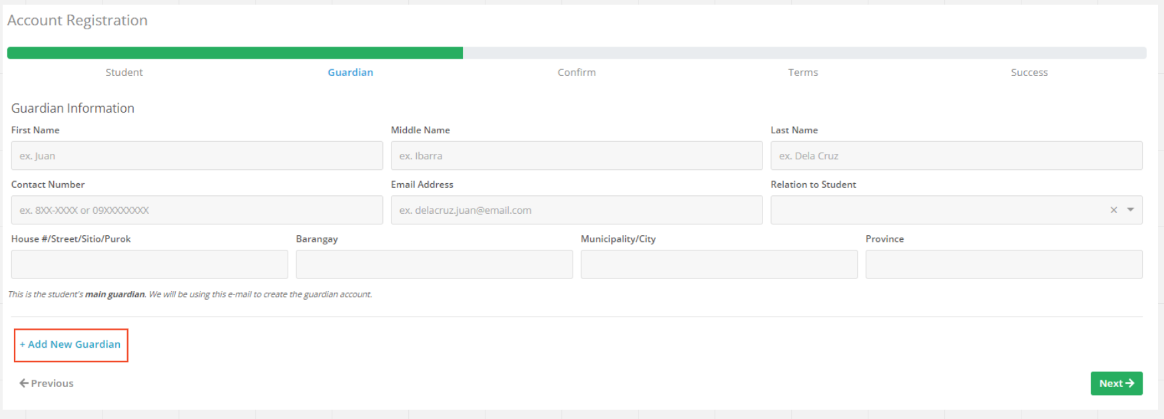Open the Relation to Student dropdown arrow
Screen dimensions: 1164x419
tap(1131, 210)
